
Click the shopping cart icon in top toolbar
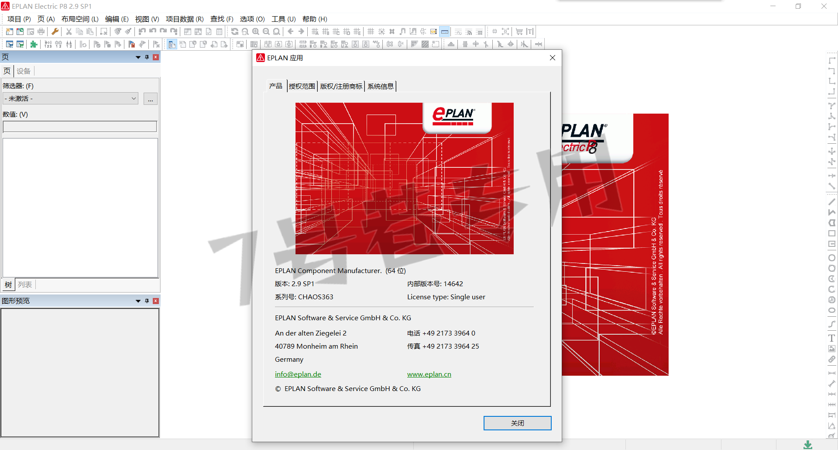pos(519,31)
